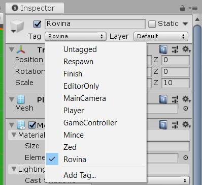
Task: Choose Untagged from the tag list
Action: point(80,49)
